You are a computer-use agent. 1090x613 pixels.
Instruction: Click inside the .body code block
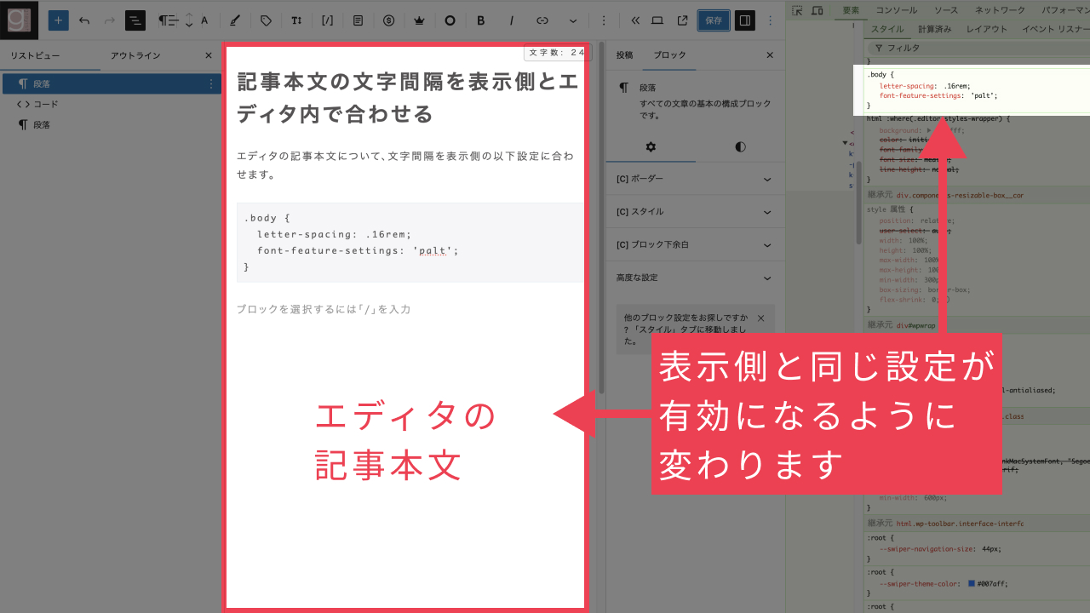[x=410, y=242]
